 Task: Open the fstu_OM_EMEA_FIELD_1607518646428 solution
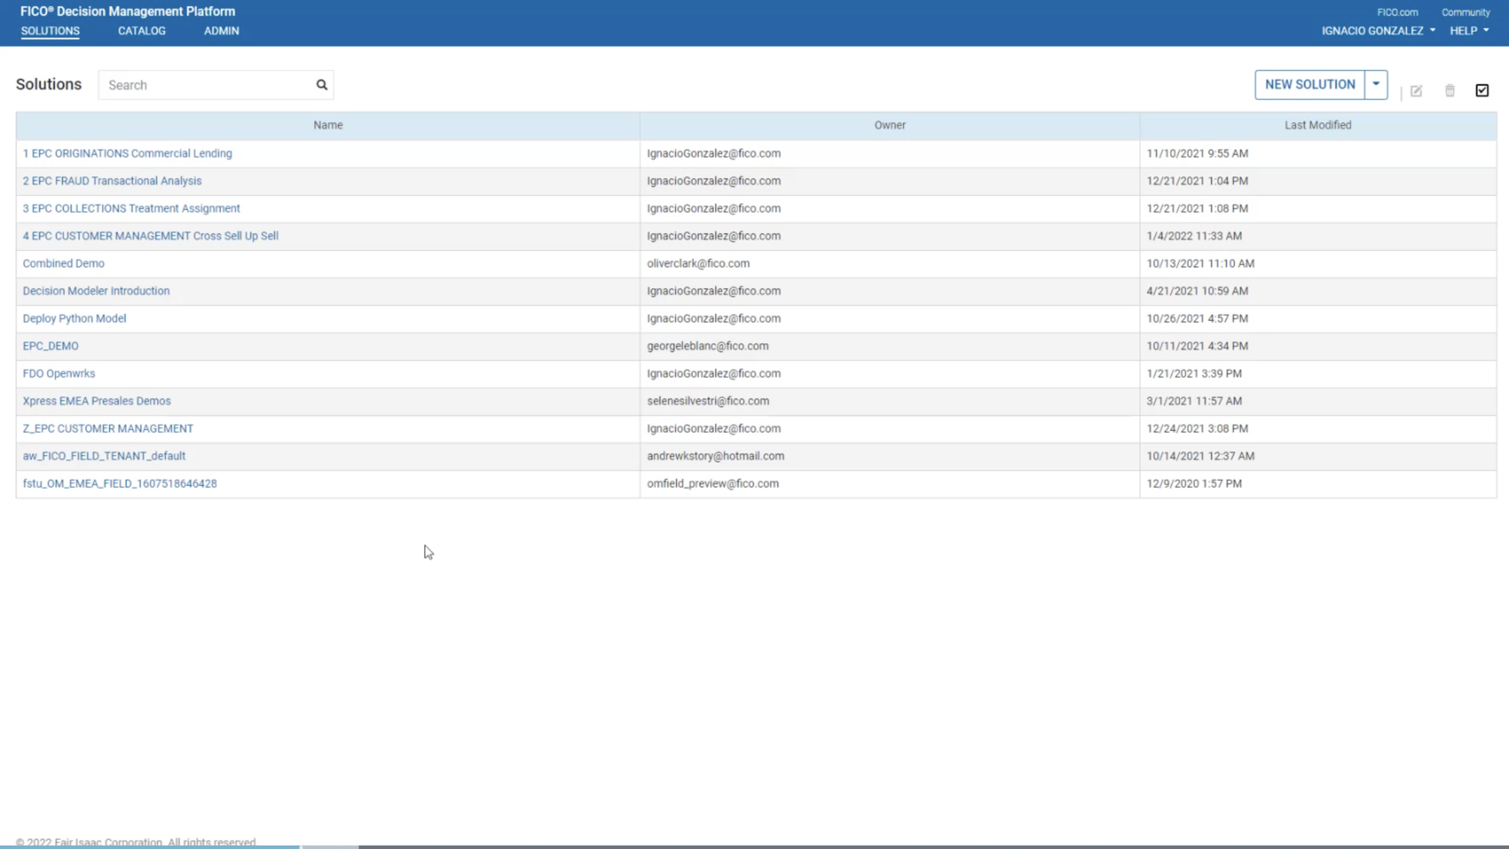tap(120, 483)
